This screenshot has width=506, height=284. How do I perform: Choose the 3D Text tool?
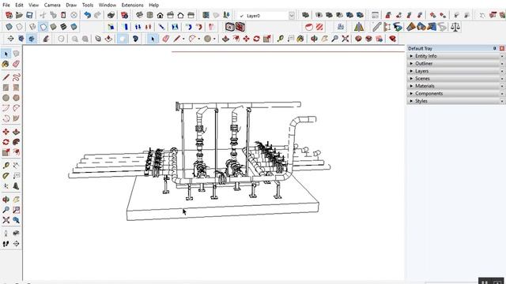[16, 186]
